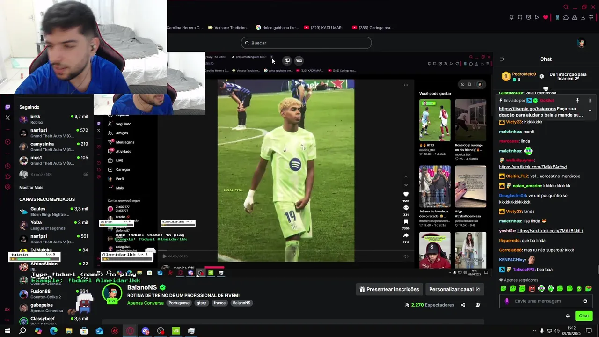Open the livepix.gg/baianons link
This screenshot has width=599, height=337.
coord(527,109)
